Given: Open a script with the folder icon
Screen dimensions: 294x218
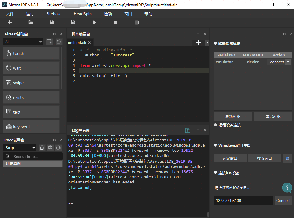Looking at the screenshot, I should pyautogui.click(x=31, y=22).
